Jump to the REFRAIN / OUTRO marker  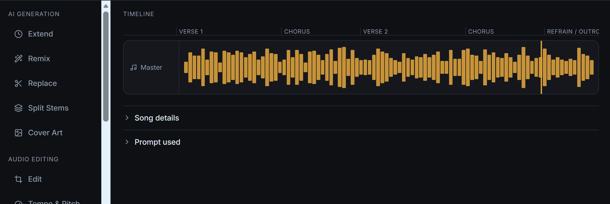[x=573, y=31]
